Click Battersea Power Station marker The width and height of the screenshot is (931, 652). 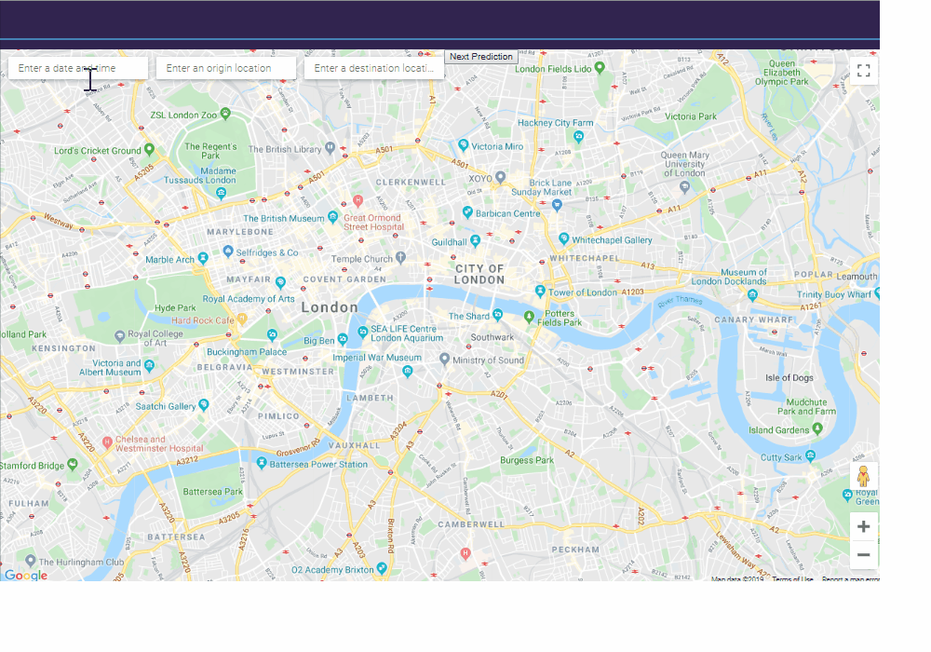[262, 462]
